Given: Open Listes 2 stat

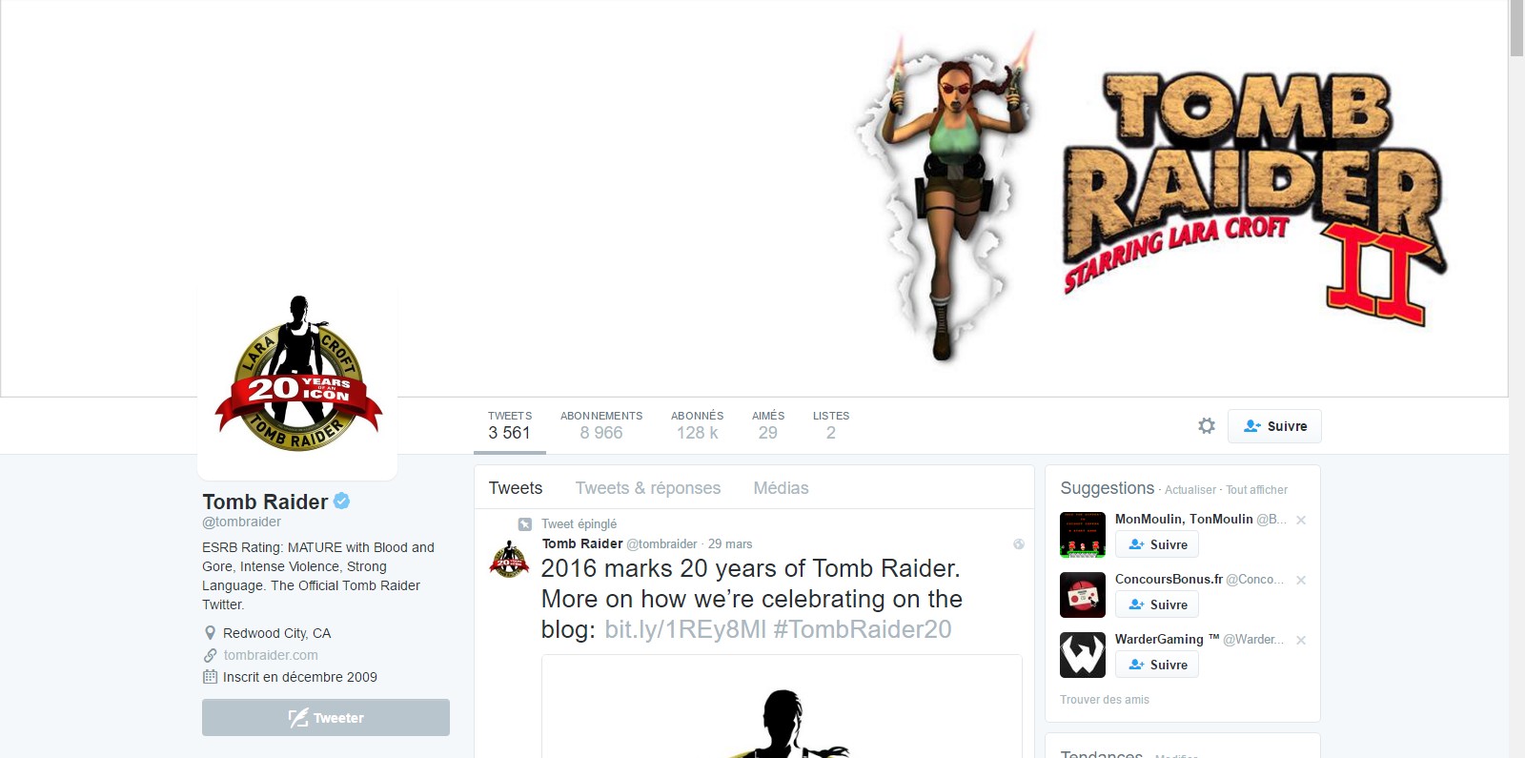Looking at the screenshot, I should [831, 426].
